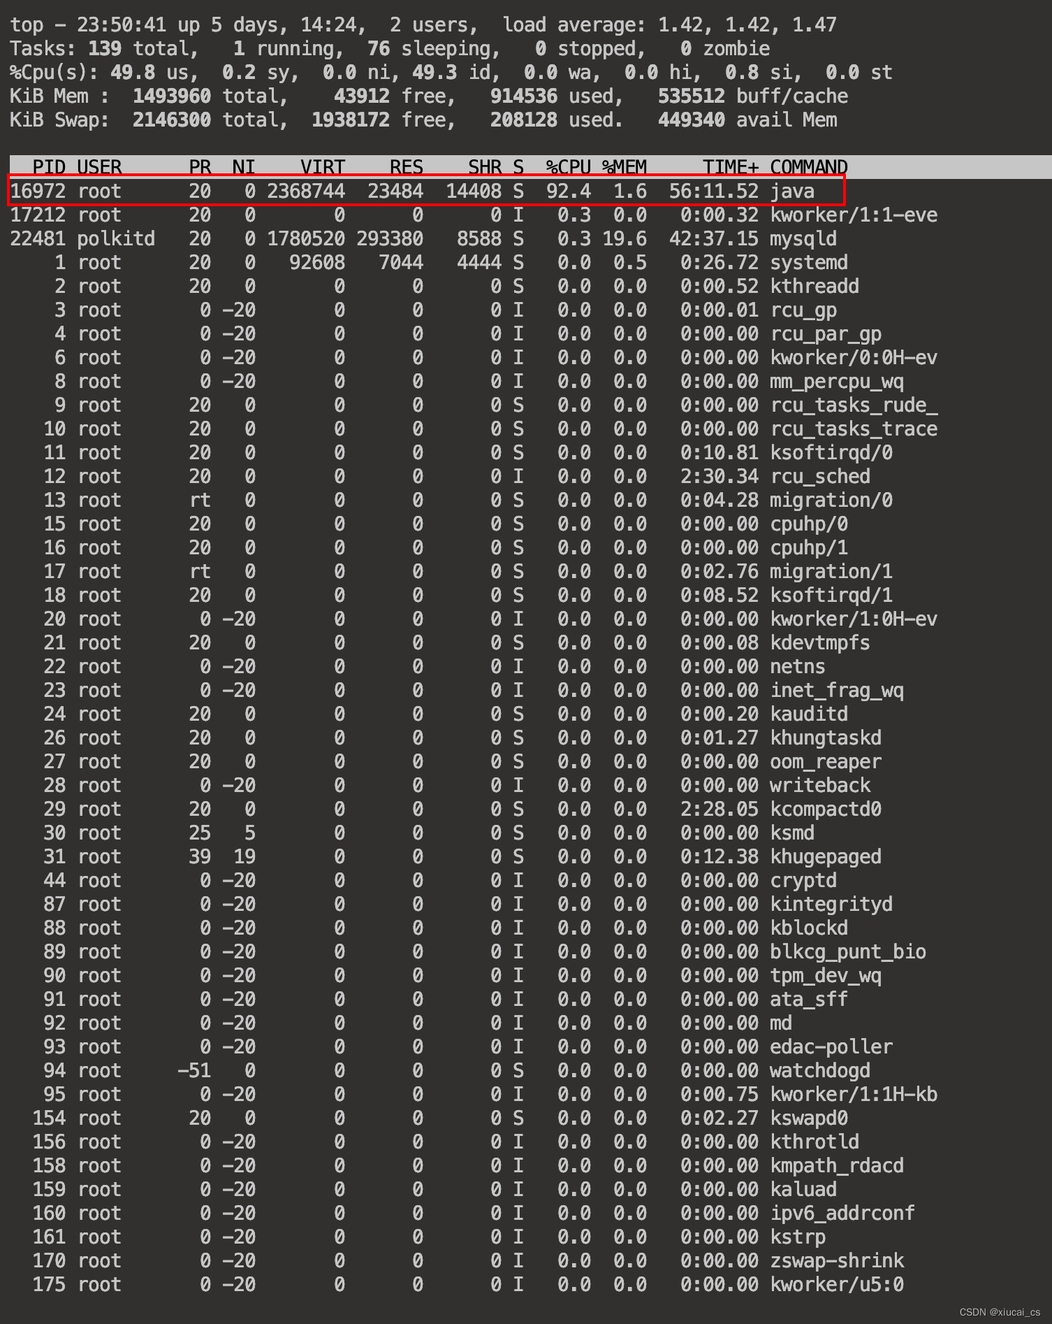Click the 56:11.52 time value for java

tap(713, 191)
